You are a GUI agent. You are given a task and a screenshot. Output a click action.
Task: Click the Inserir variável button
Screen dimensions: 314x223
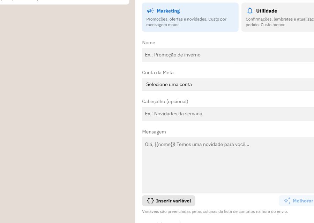click(x=169, y=201)
